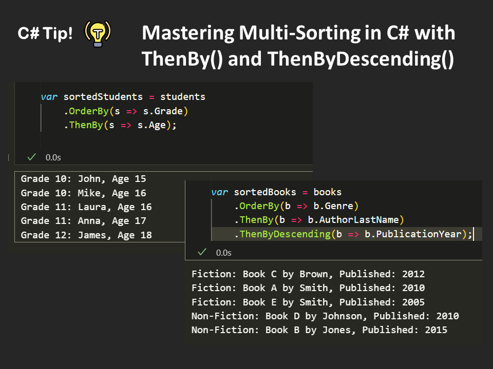Image resolution: width=493 pixels, height=369 pixels.
Task: Click 0.0s execution time of students cell
Action: point(53,157)
